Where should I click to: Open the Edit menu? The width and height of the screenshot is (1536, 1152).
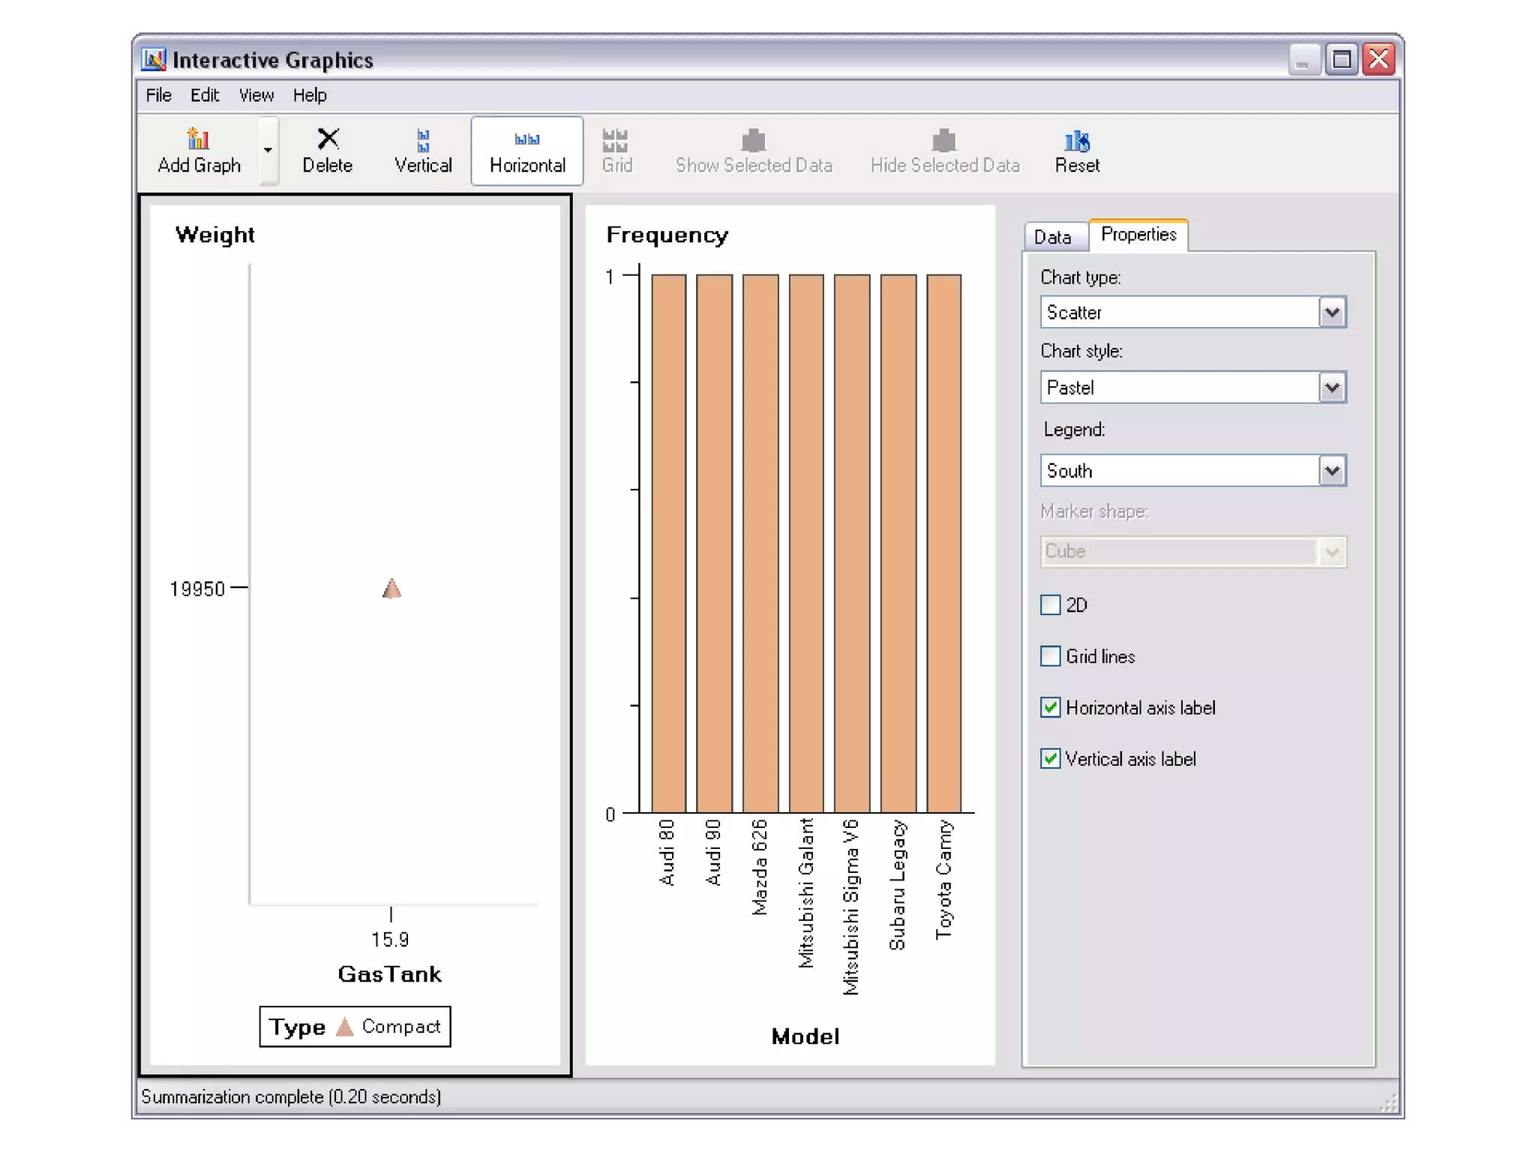(x=204, y=95)
